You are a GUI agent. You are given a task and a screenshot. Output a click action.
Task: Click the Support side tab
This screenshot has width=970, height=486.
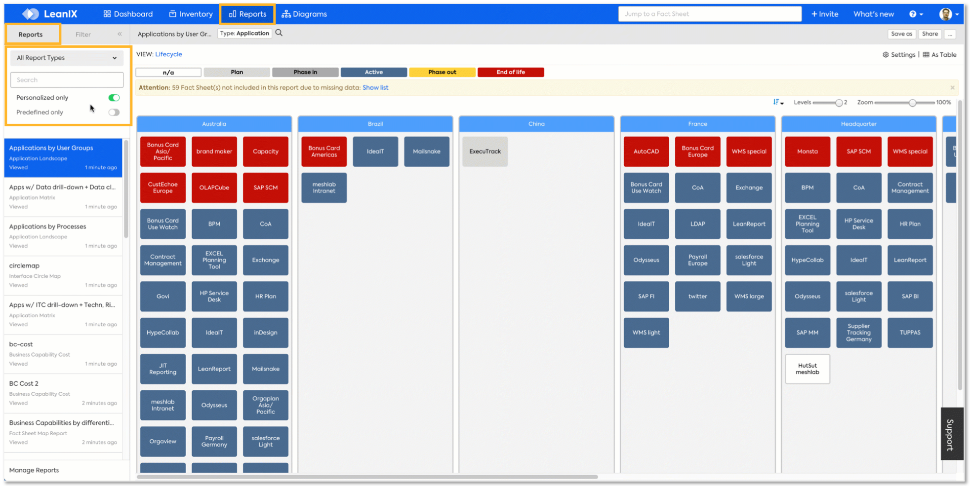point(952,434)
